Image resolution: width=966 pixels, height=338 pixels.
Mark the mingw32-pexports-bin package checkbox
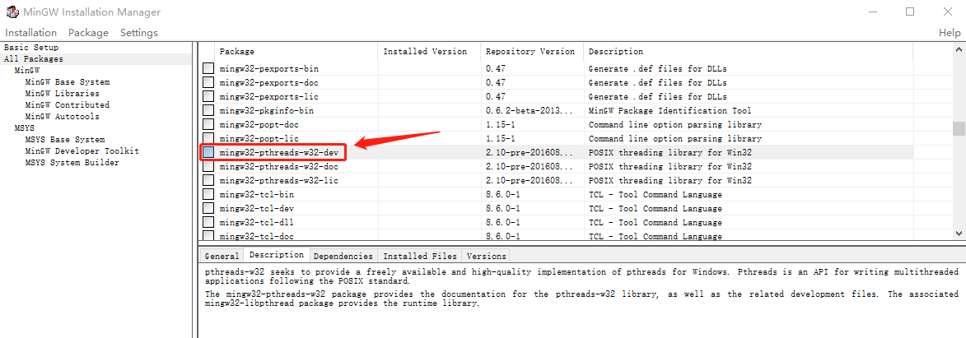click(x=209, y=68)
